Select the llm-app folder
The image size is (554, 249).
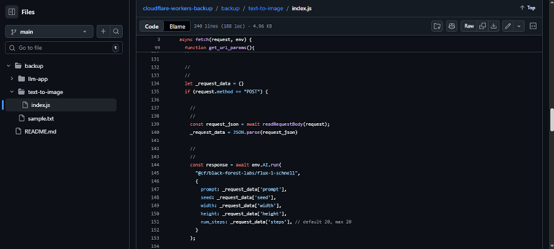[x=37, y=79]
